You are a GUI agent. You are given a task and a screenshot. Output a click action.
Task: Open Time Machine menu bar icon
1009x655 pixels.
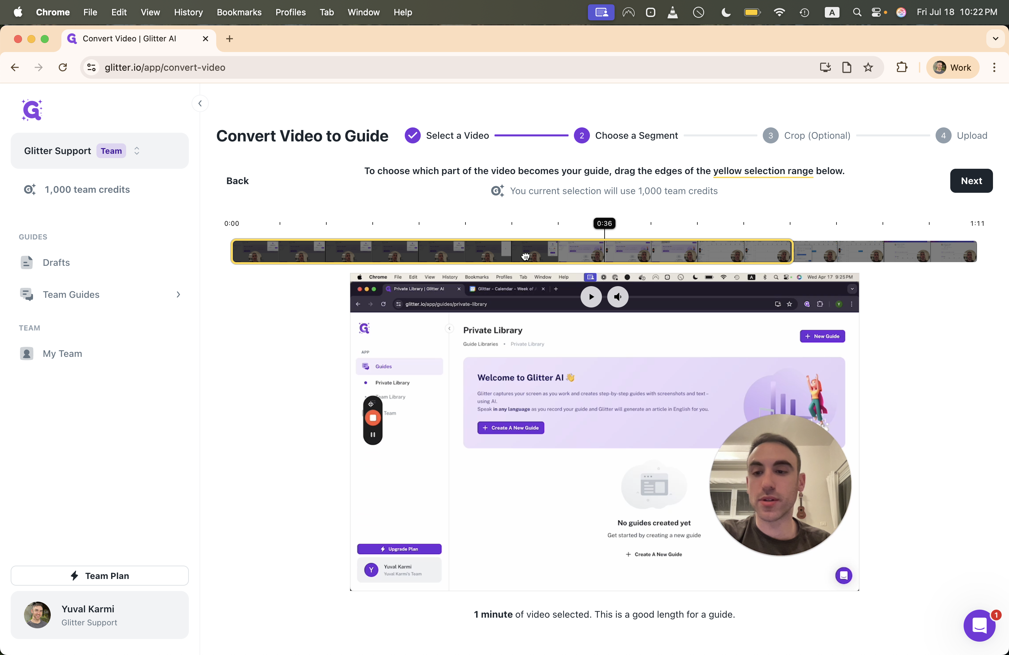(804, 12)
